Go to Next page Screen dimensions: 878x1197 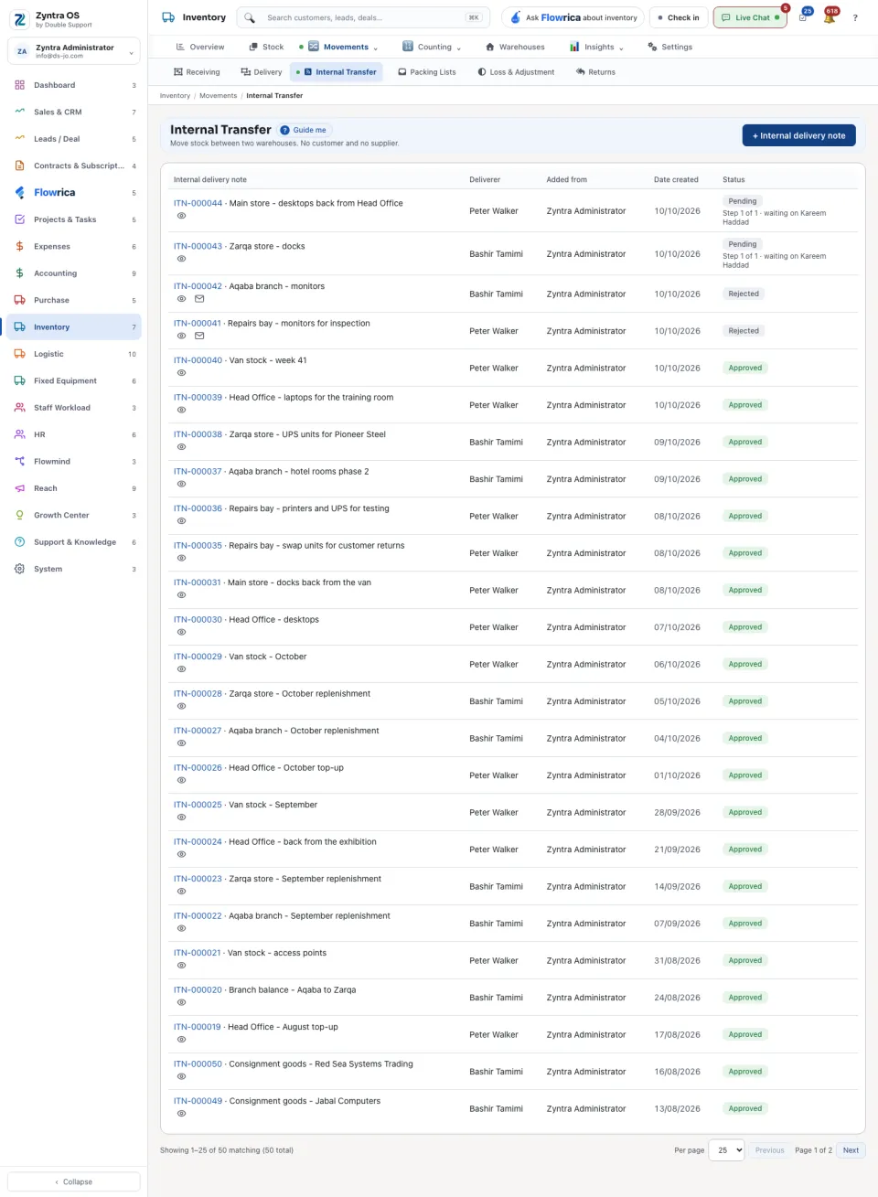(851, 1150)
